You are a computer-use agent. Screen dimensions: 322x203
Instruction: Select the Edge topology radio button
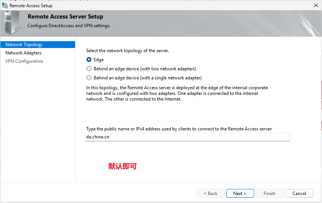(89, 60)
